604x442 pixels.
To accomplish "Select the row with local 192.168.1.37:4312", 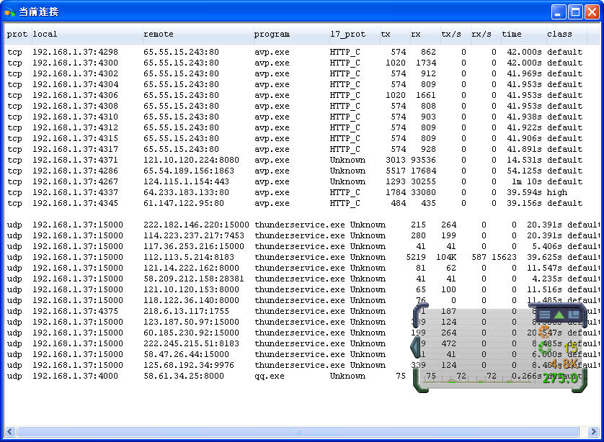I will (x=295, y=127).
